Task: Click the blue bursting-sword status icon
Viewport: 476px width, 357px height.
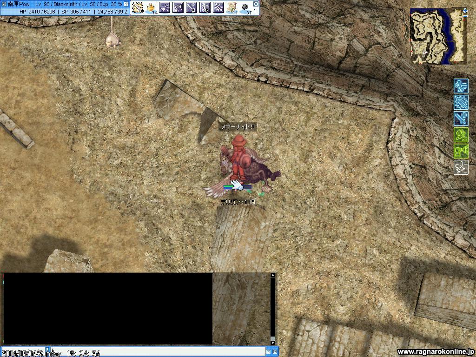Action: click(x=461, y=102)
